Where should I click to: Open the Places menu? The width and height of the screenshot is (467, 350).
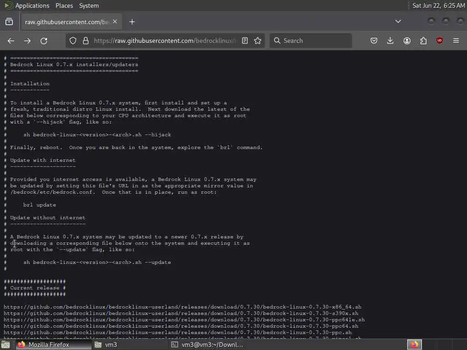[x=64, y=5]
